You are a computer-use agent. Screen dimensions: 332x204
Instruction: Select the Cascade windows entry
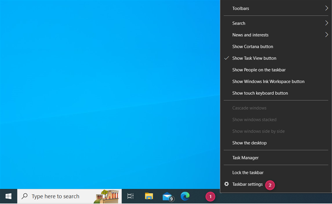276,108
